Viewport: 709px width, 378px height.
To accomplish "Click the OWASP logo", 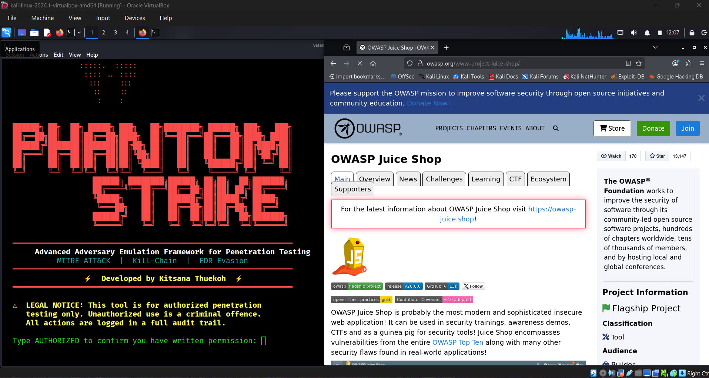I will pyautogui.click(x=368, y=128).
